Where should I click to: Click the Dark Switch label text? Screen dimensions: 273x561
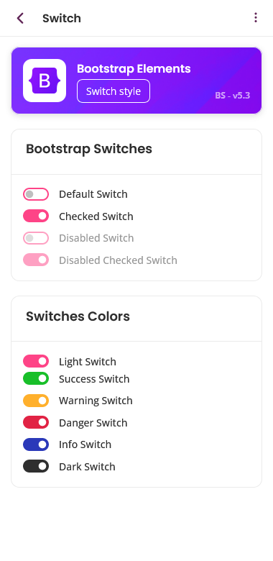pos(87,467)
